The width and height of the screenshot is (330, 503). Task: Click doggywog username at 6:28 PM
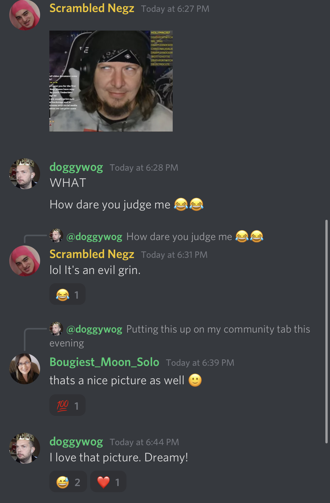76,167
